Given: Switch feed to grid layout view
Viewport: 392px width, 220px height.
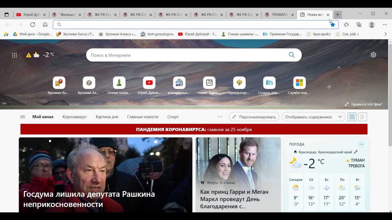Looking at the screenshot, I should coord(352,117).
